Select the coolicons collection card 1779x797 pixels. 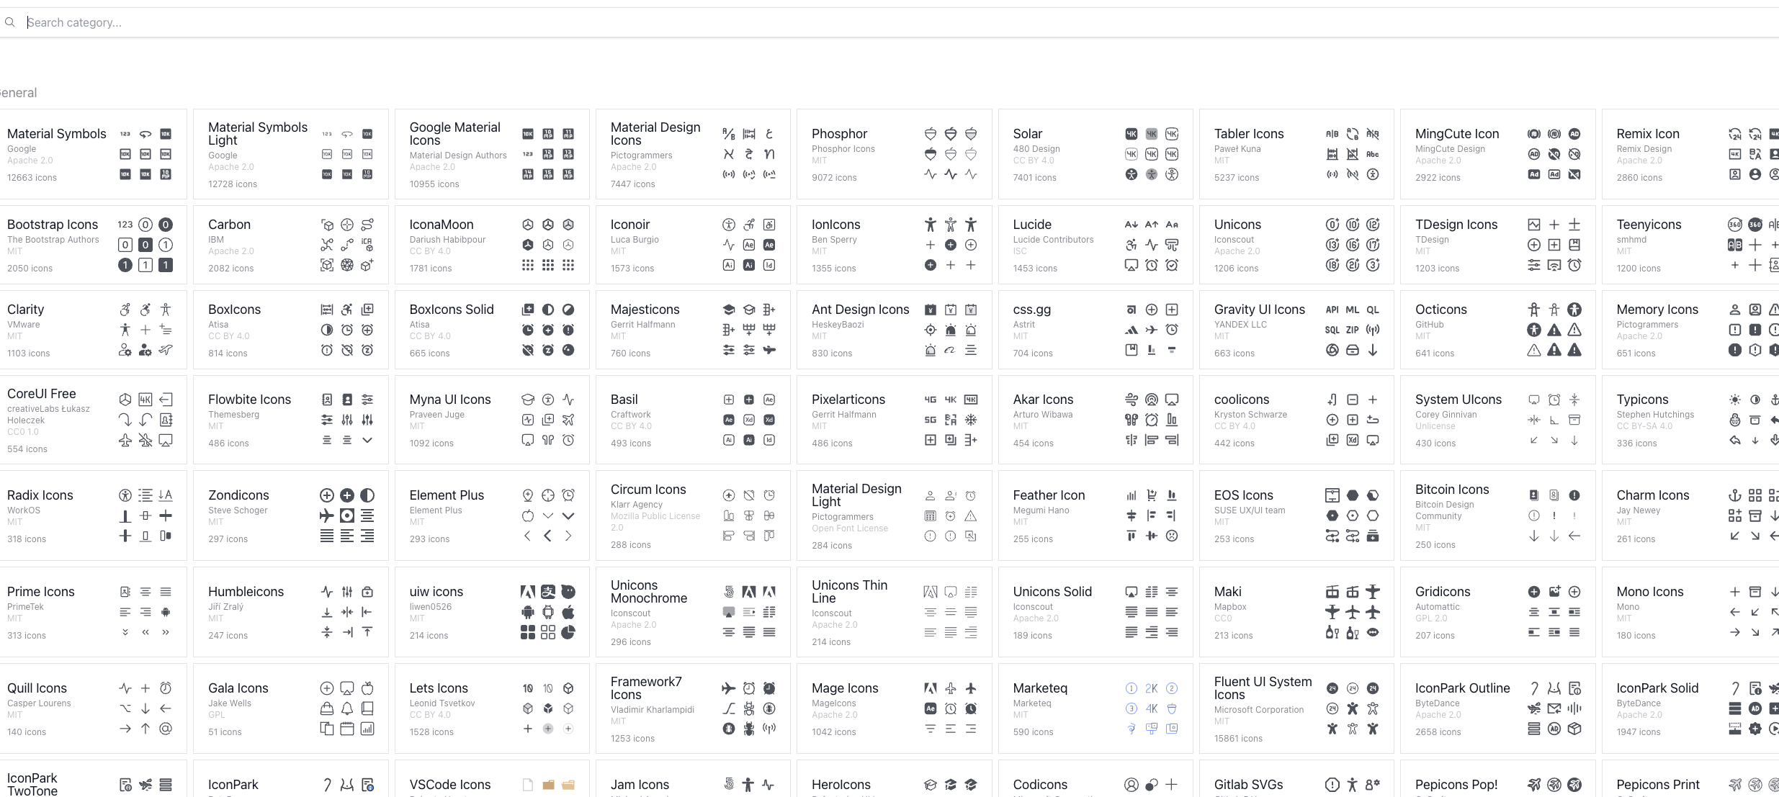(1296, 420)
